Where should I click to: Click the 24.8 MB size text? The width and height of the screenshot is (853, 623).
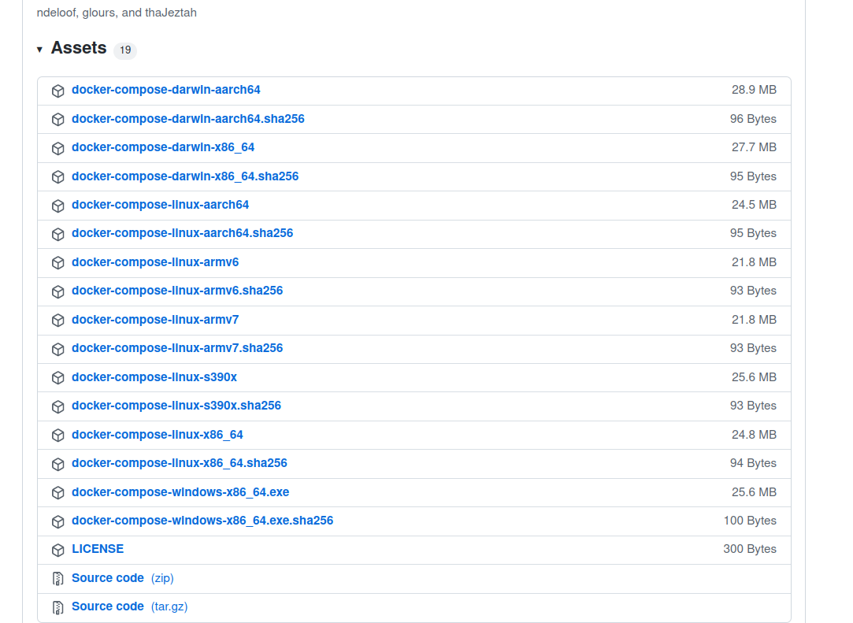point(754,435)
